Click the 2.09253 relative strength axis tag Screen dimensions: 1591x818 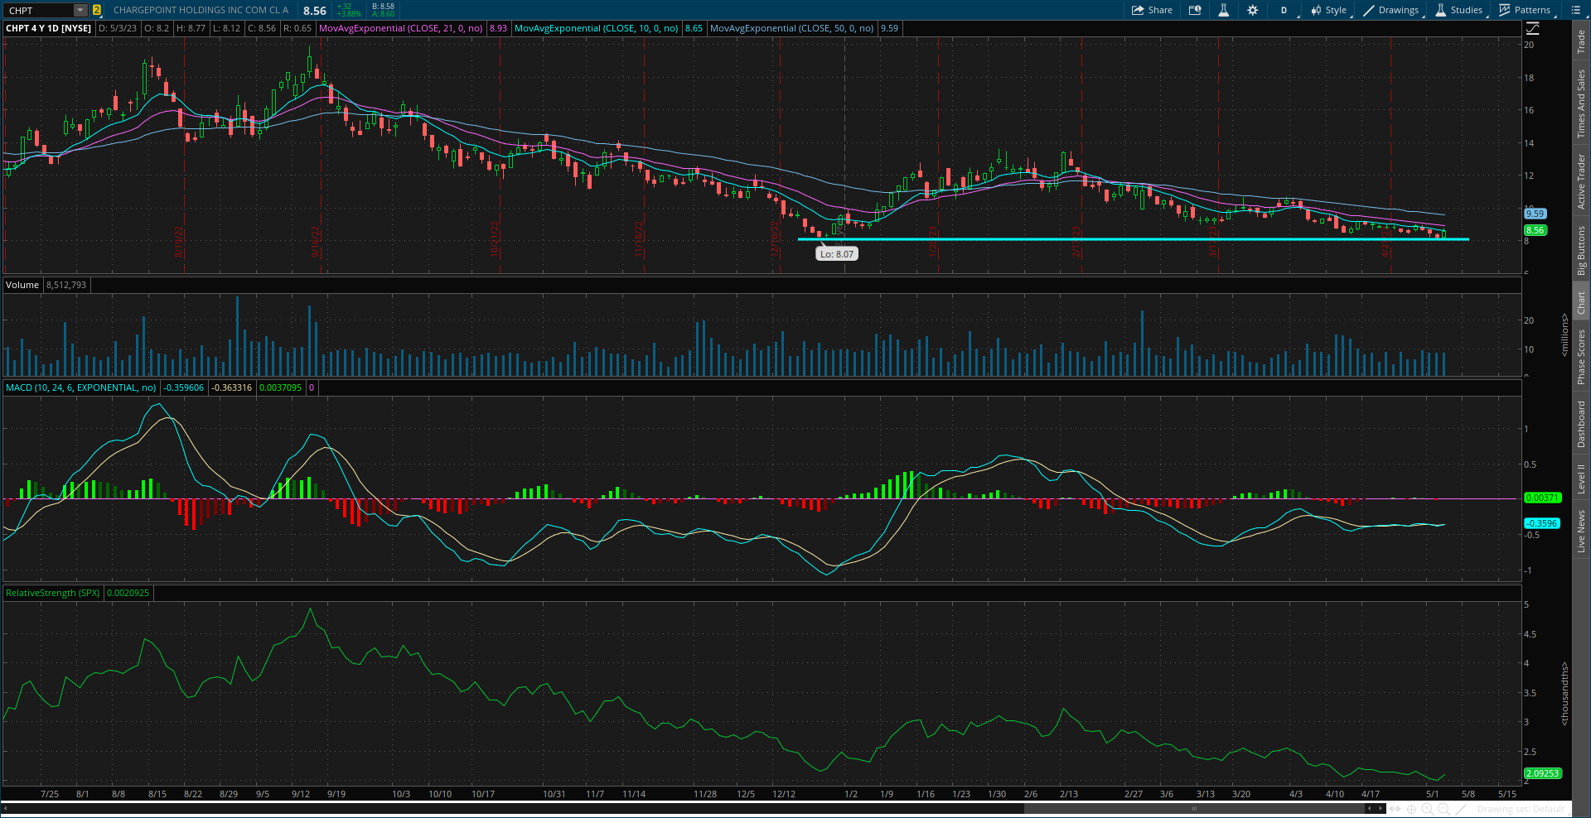click(x=1542, y=773)
